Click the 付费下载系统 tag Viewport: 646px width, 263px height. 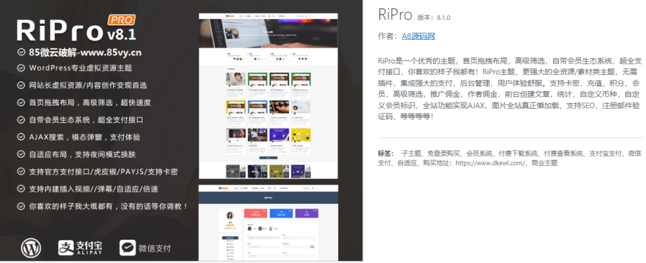point(518,154)
